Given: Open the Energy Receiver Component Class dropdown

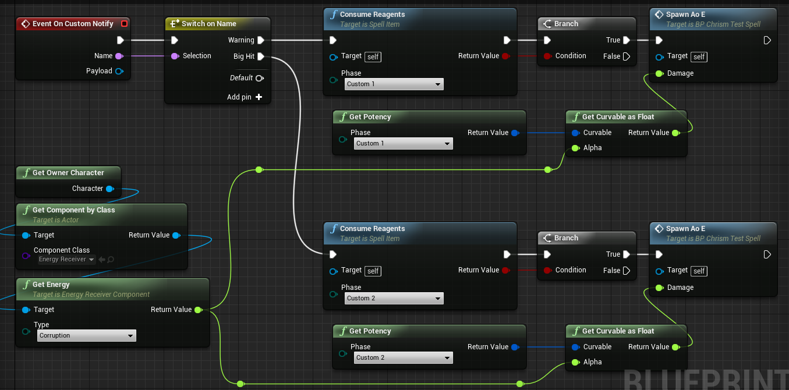Looking at the screenshot, I should (x=66, y=260).
